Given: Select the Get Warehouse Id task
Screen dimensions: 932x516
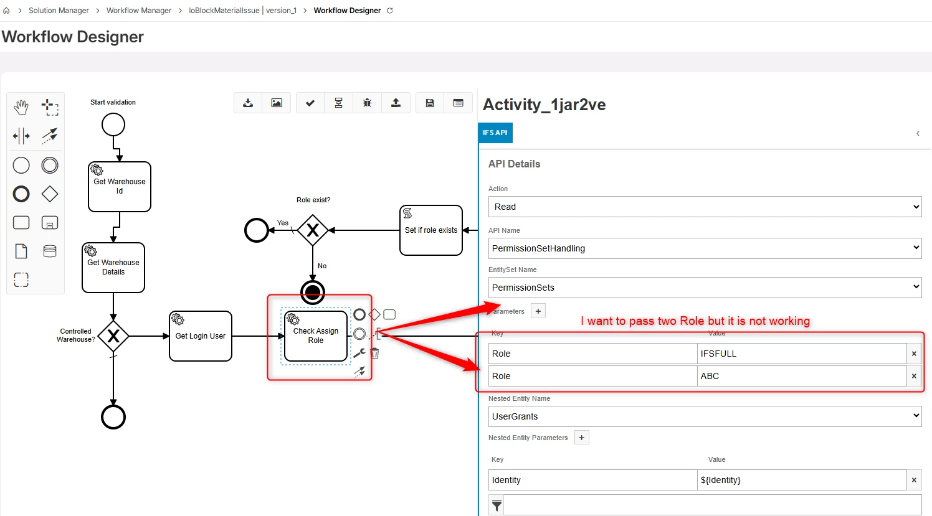Looking at the screenshot, I should [x=120, y=187].
